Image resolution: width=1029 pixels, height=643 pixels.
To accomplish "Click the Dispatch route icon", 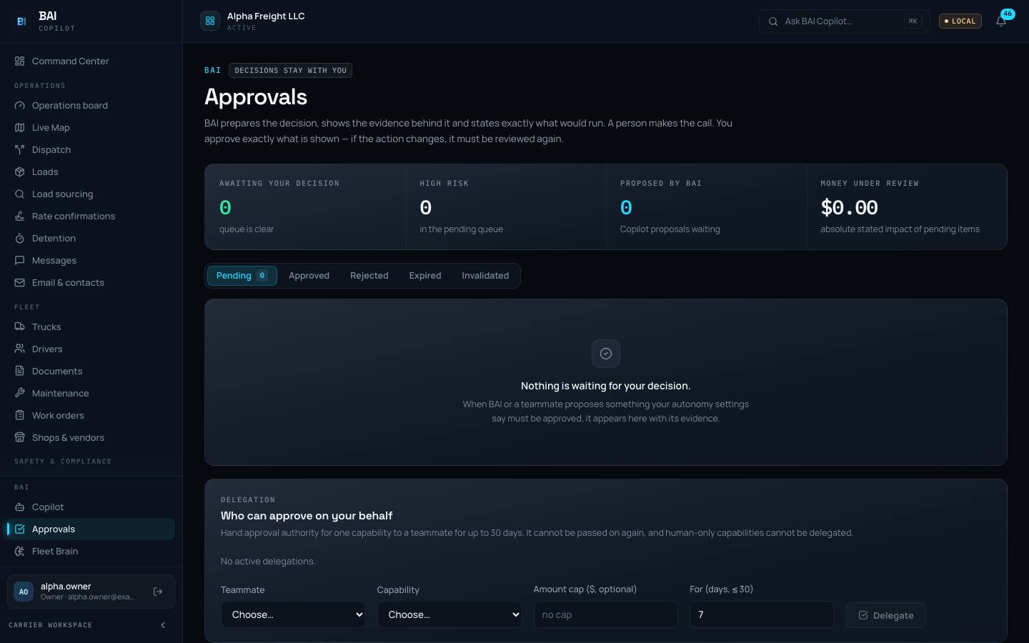I will pyautogui.click(x=20, y=150).
